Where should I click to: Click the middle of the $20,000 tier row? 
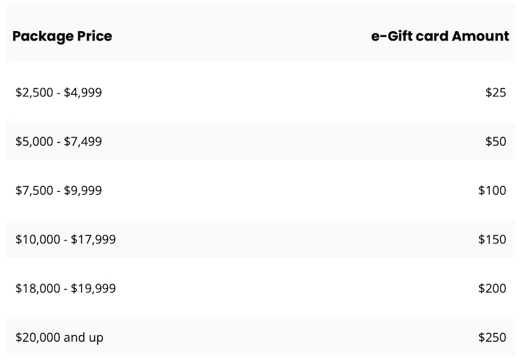coord(261,337)
